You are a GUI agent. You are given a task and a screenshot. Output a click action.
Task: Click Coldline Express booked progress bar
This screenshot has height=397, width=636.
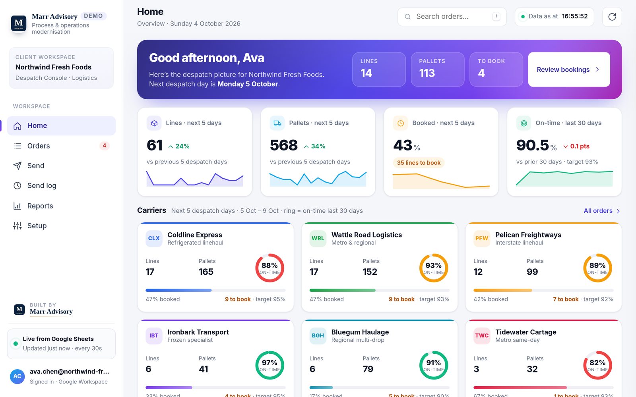[215, 290]
